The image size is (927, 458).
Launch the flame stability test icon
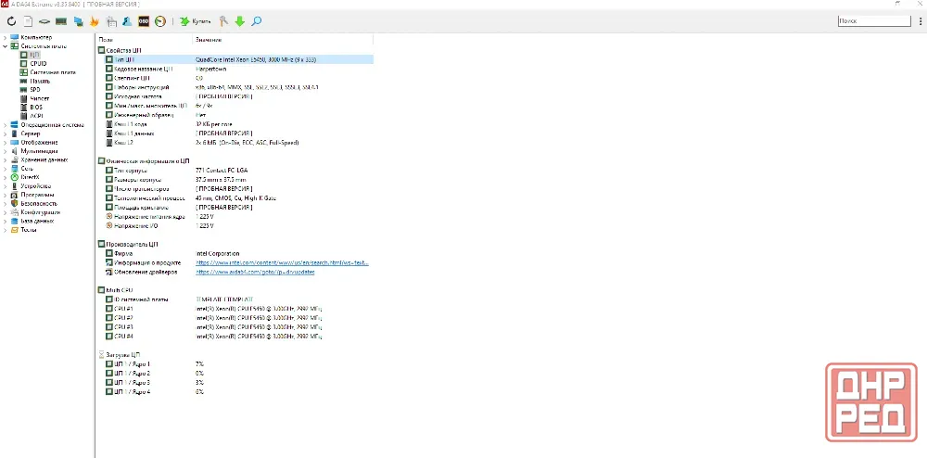point(94,21)
